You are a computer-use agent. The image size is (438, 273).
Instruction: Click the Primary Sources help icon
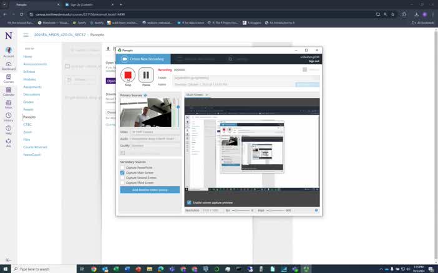click(145, 95)
